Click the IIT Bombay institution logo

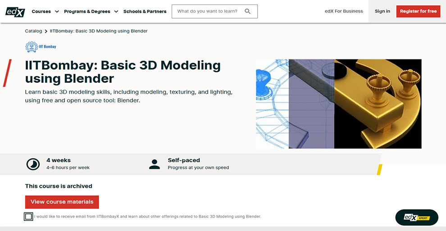pos(41,47)
